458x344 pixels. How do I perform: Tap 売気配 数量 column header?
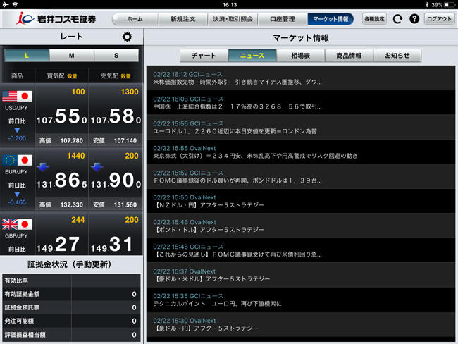(x=116, y=76)
